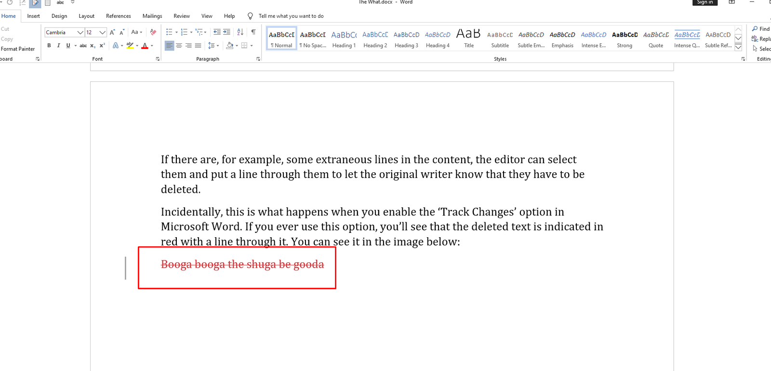The width and height of the screenshot is (771, 371).
Task: Toggle Show/Hide paragraph marks
Action: (253, 32)
